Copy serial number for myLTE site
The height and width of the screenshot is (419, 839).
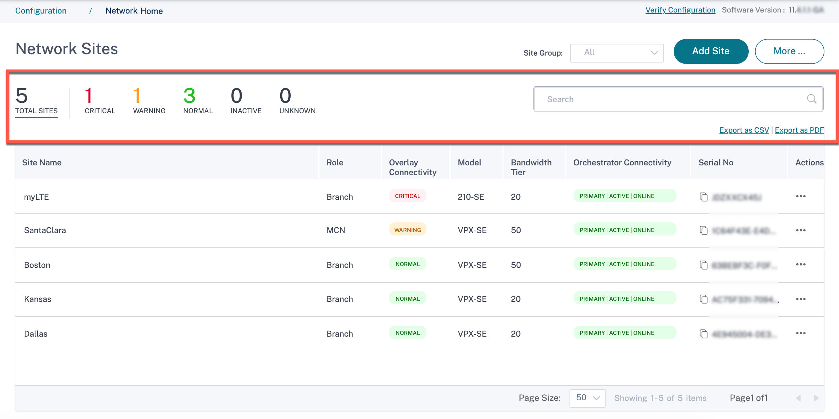704,197
